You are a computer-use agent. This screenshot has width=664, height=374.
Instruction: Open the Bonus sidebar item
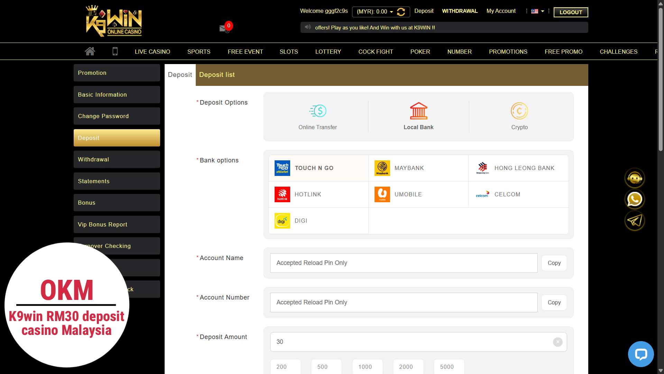pyautogui.click(x=117, y=203)
